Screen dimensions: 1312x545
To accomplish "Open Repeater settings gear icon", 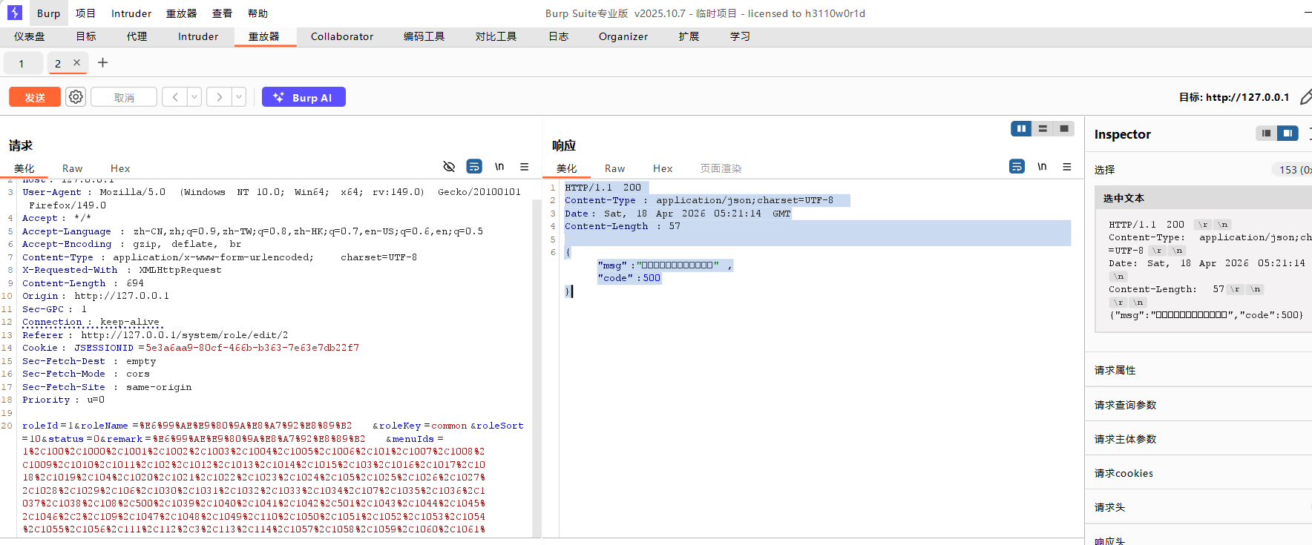I will pyautogui.click(x=76, y=97).
